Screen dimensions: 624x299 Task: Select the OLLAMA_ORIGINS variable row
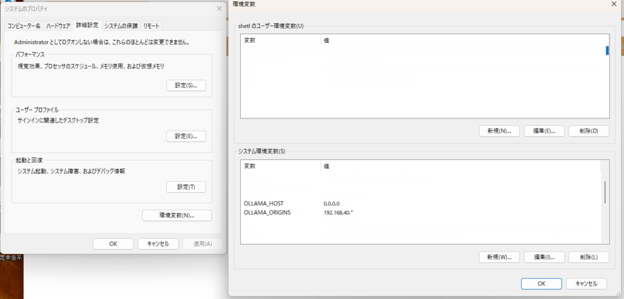point(366,213)
